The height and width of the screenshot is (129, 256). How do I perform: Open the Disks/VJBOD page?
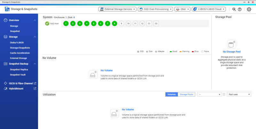click(x=17, y=43)
